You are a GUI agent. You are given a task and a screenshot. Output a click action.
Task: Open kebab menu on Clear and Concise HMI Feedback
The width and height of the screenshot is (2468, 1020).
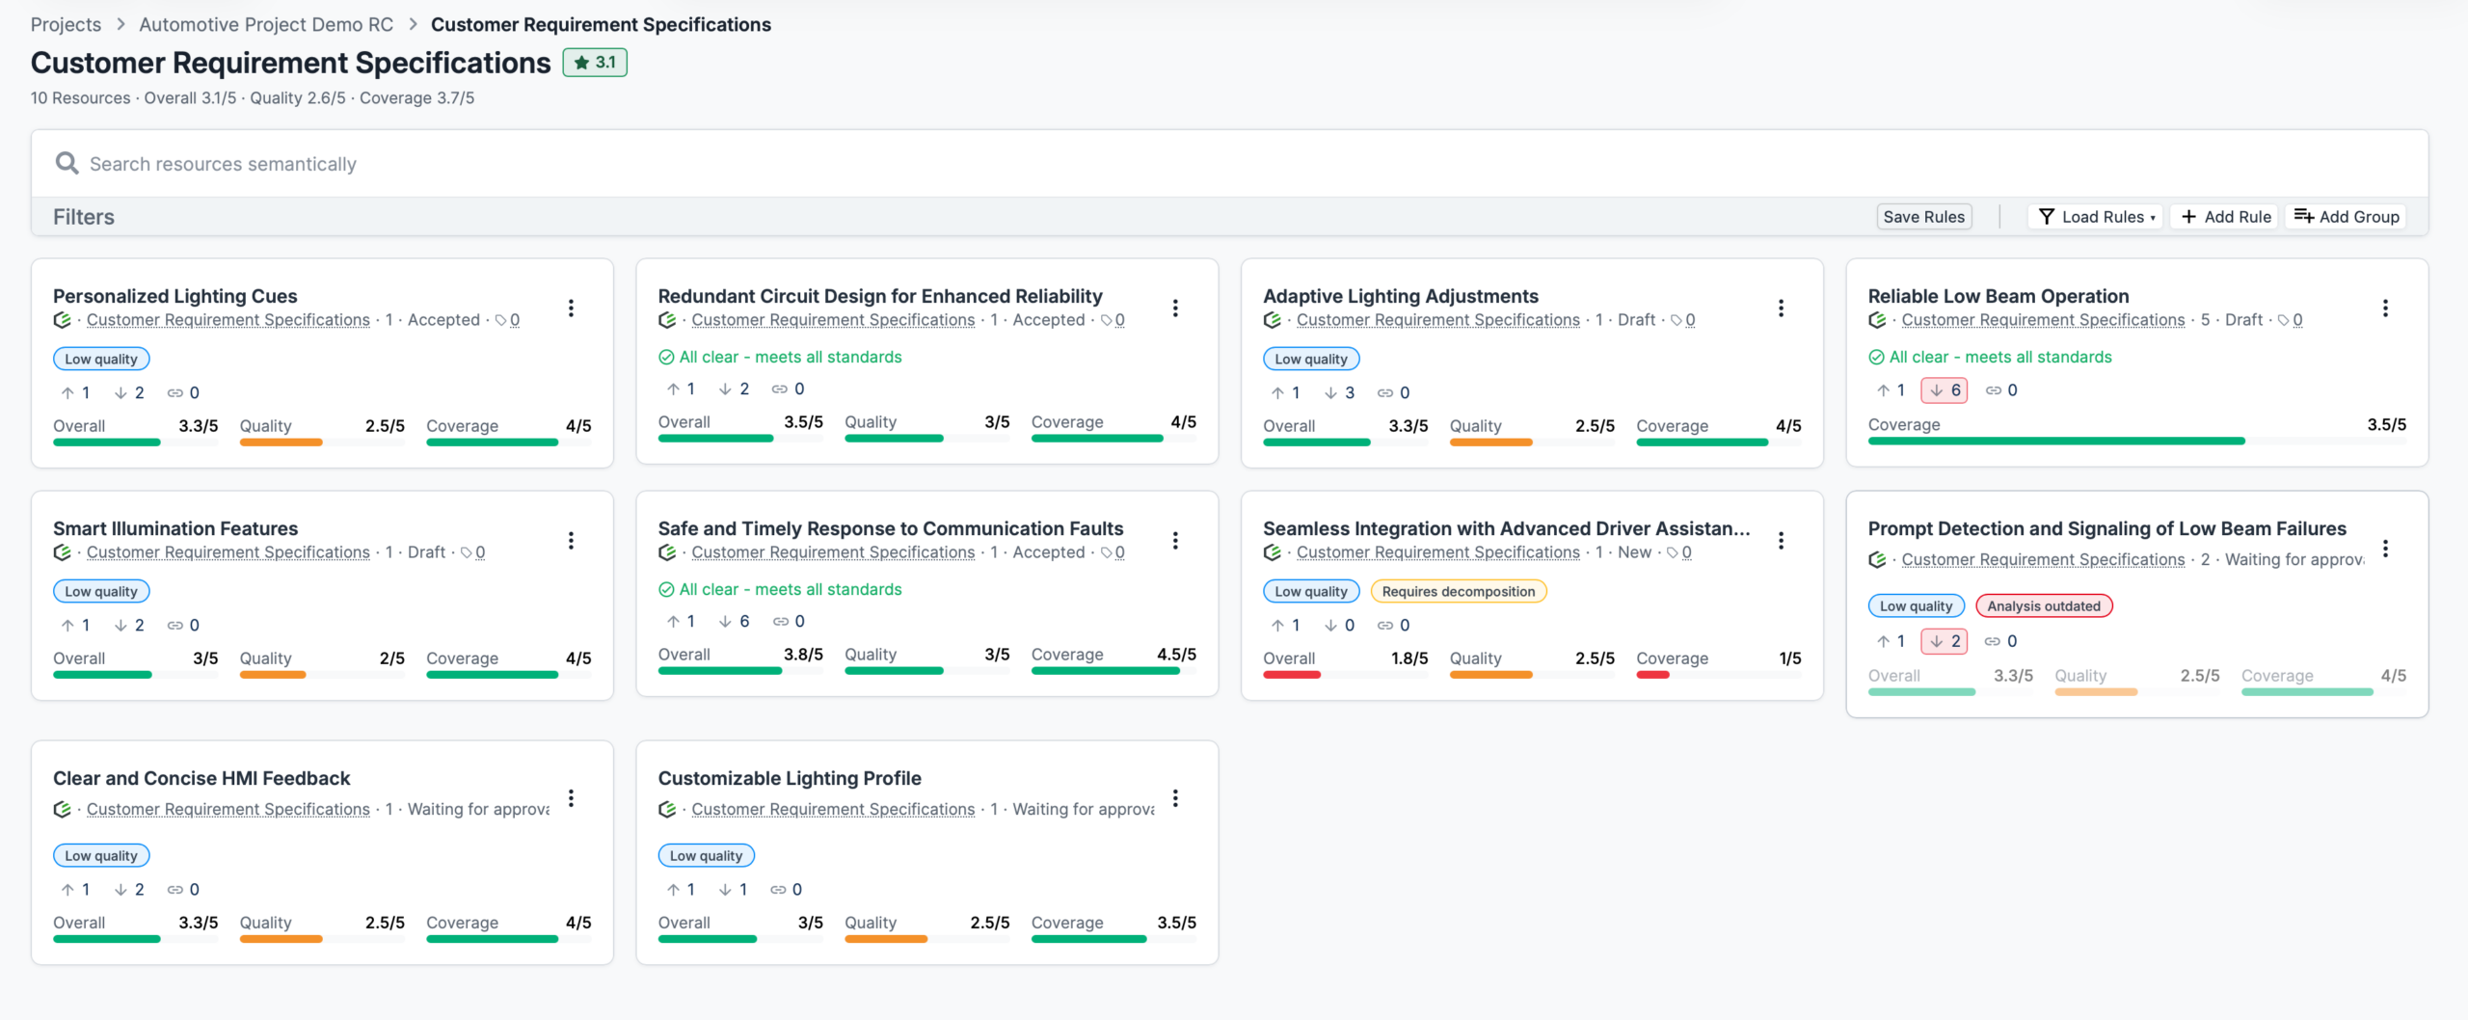pos(571,798)
